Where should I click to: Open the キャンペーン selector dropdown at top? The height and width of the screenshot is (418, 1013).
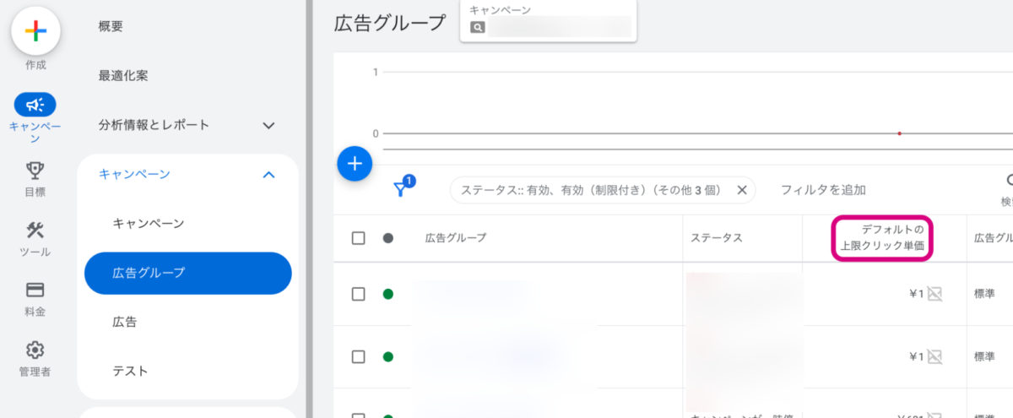[549, 20]
